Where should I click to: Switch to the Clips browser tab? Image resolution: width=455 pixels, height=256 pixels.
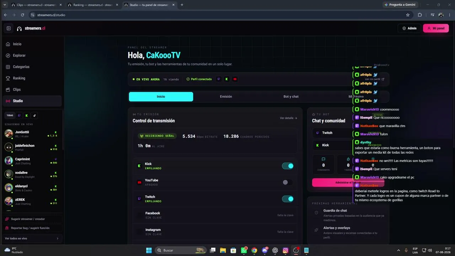click(x=37, y=5)
